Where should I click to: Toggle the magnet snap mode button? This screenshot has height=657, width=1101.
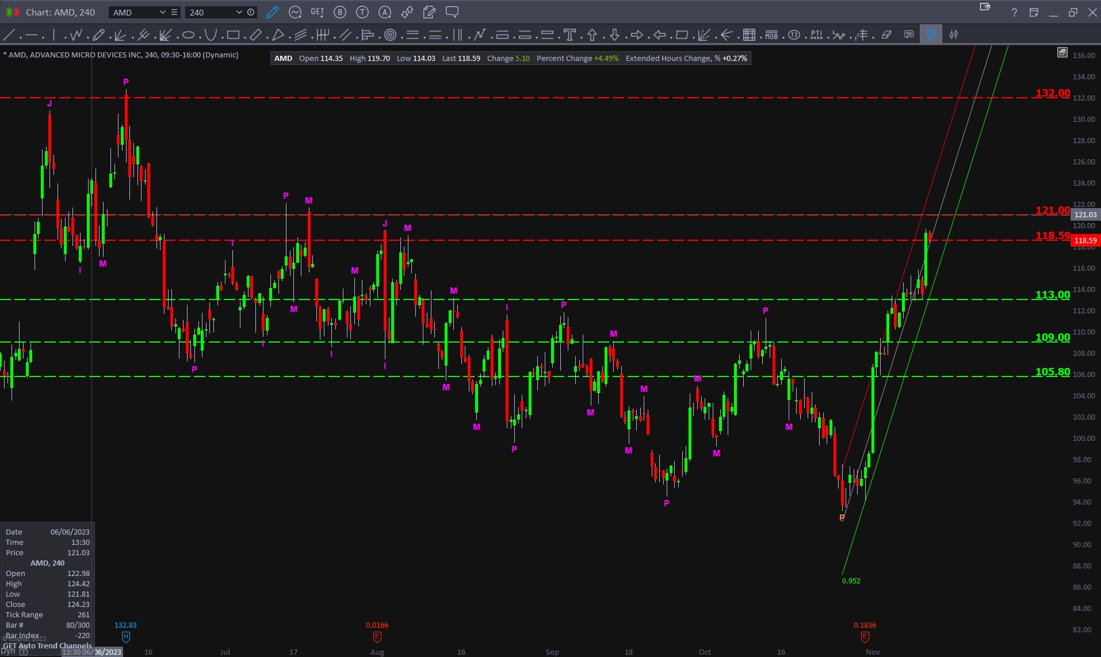click(931, 35)
